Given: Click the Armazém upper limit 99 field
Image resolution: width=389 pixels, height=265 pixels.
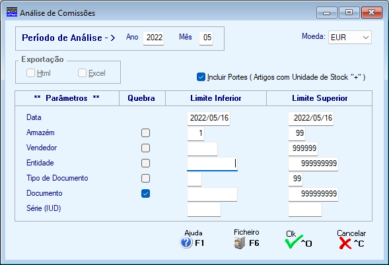Looking at the screenshot, I should [x=297, y=134].
